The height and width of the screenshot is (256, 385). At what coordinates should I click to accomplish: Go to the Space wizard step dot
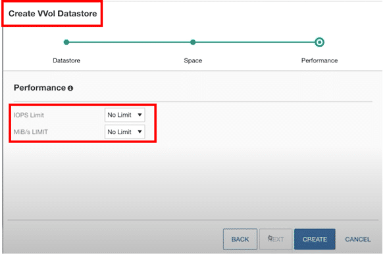point(193,42)
